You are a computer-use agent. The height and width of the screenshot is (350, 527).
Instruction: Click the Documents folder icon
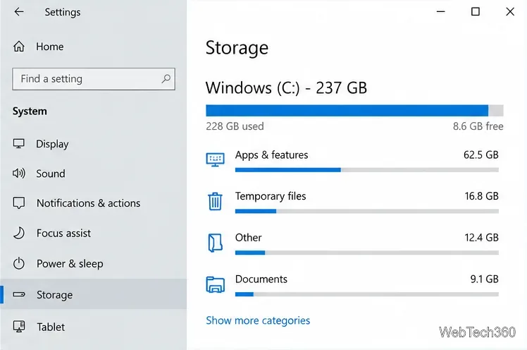(215, 284)
